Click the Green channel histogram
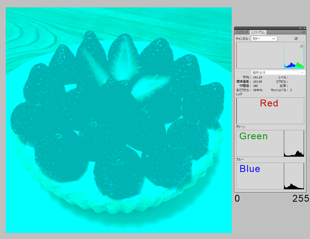This screenshot has height=239, width=310. click(x=270, y=143)
